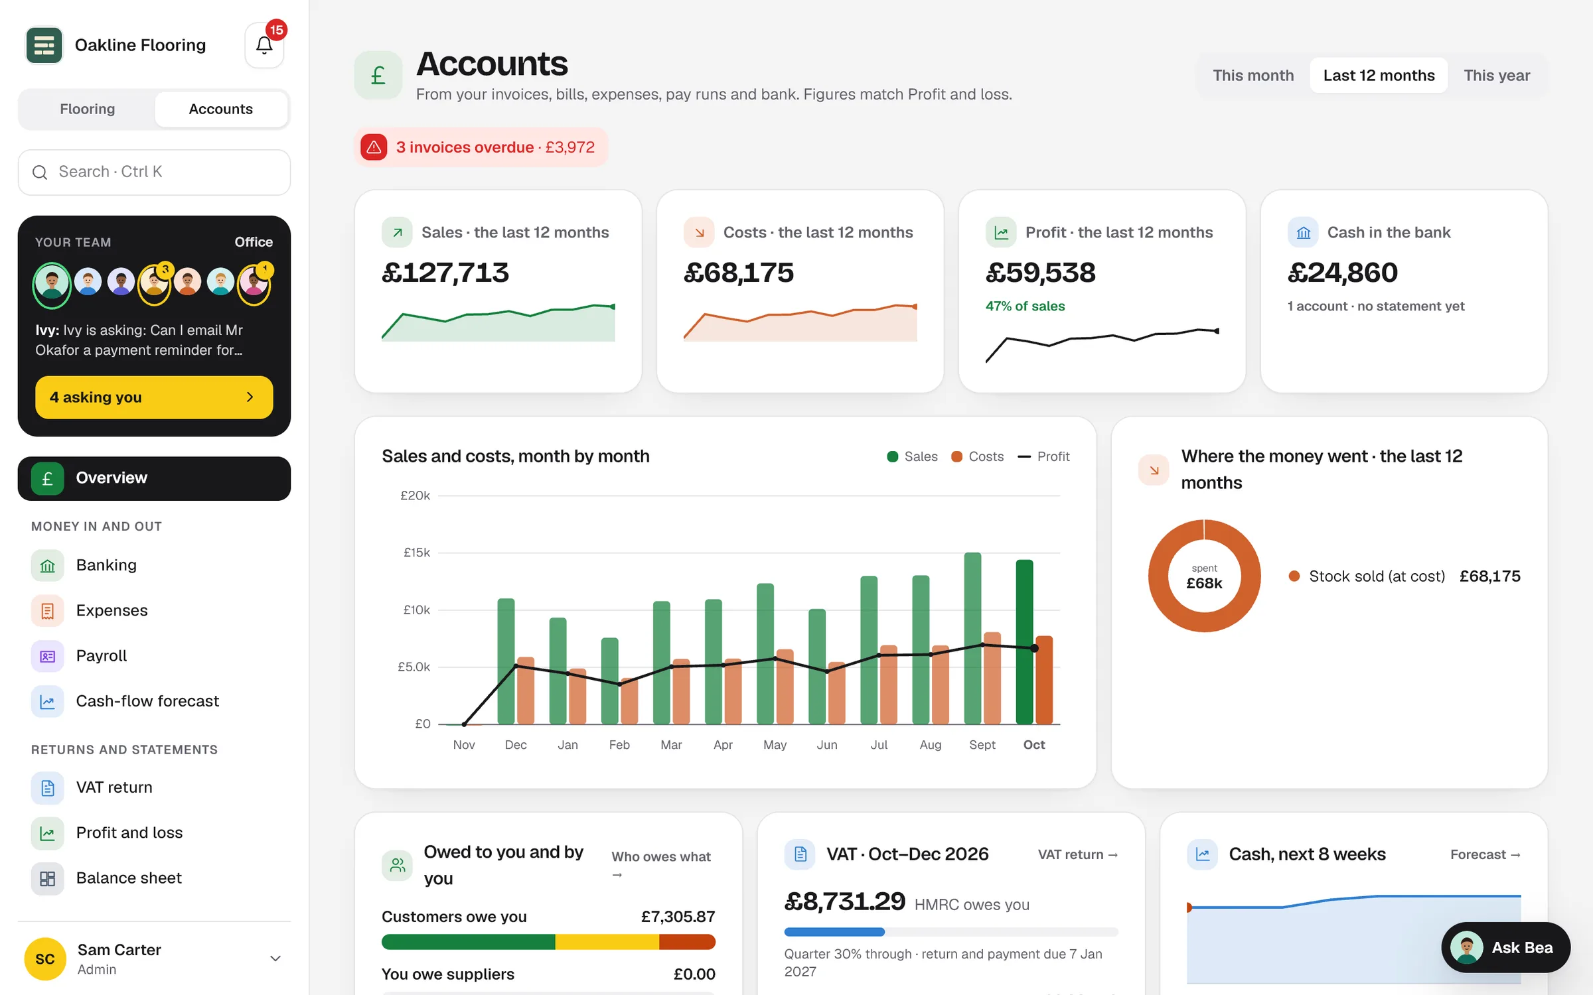Viewport: 1593px width, 995px height.
Task: Click the Customers owe you aging bar
Action: point(548,941)
